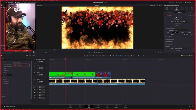This screenshot has height=110, width=196.
Task: Add a flag with the Flag icon
Action: 117,56
